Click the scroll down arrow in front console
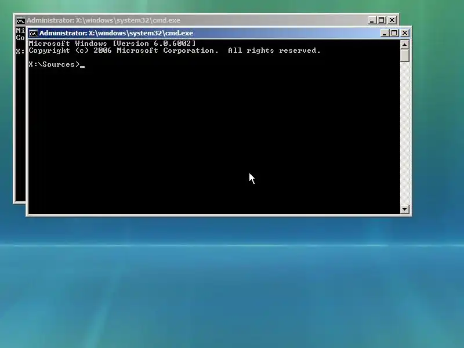This screenshot has height=348, width=464. (404, 209)
